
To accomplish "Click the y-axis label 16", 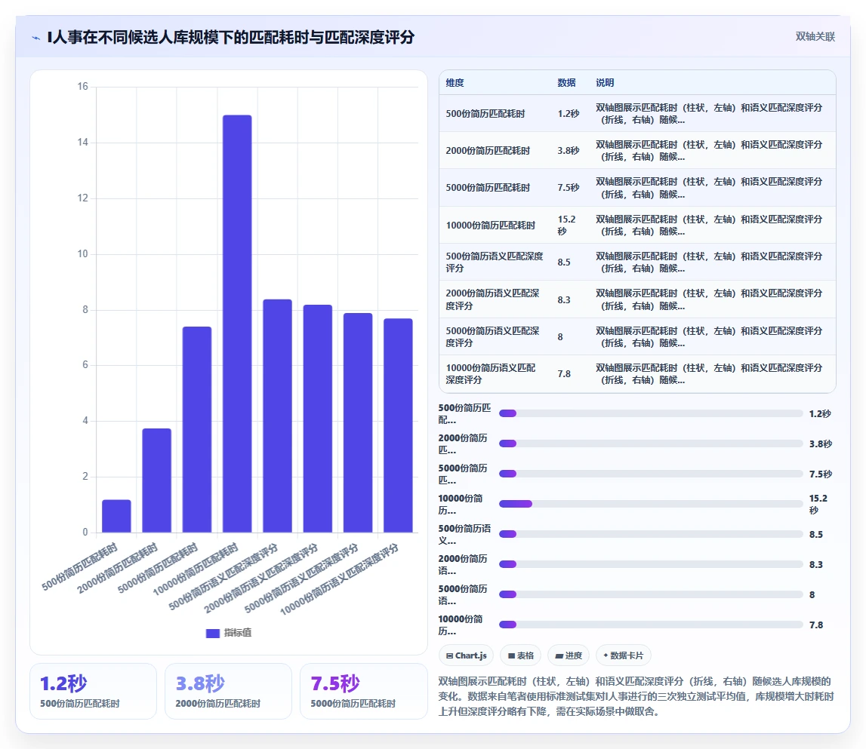I will [83, 86].
